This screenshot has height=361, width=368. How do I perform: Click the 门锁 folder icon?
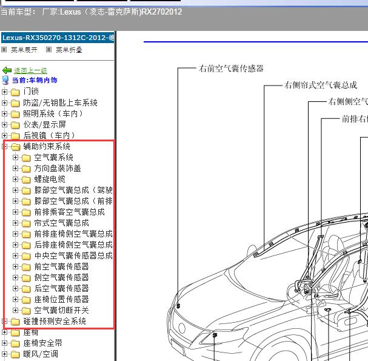[15, 92]
